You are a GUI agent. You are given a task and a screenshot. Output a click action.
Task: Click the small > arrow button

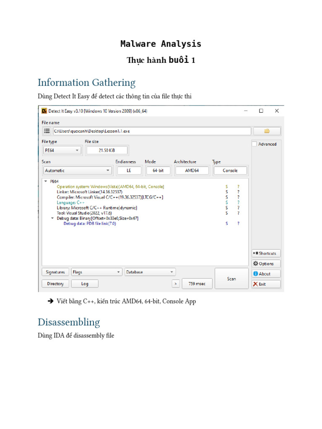click(x=176, y=284)
